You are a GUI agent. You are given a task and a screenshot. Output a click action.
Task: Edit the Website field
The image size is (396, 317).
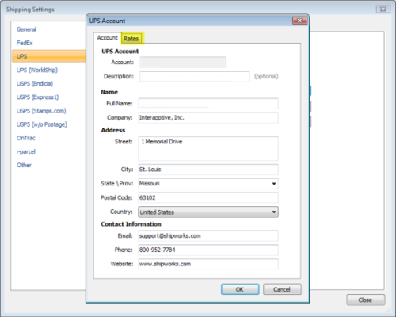click(x=208, y=264)
